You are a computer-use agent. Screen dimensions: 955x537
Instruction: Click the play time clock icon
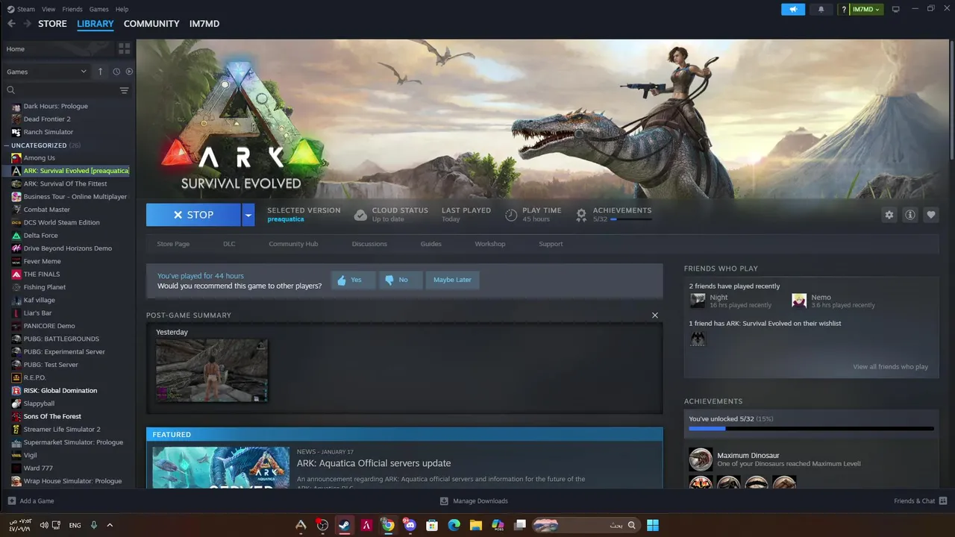(511, 215)
